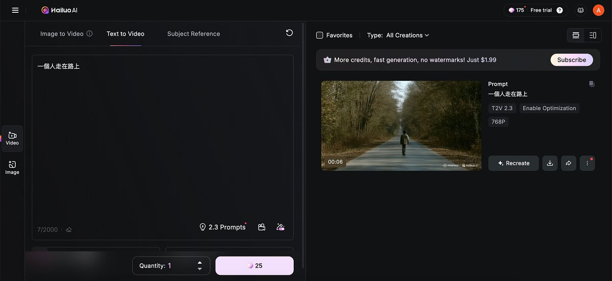
Task: Copy the prompt text with copy icon
Action: pos(592,84)
